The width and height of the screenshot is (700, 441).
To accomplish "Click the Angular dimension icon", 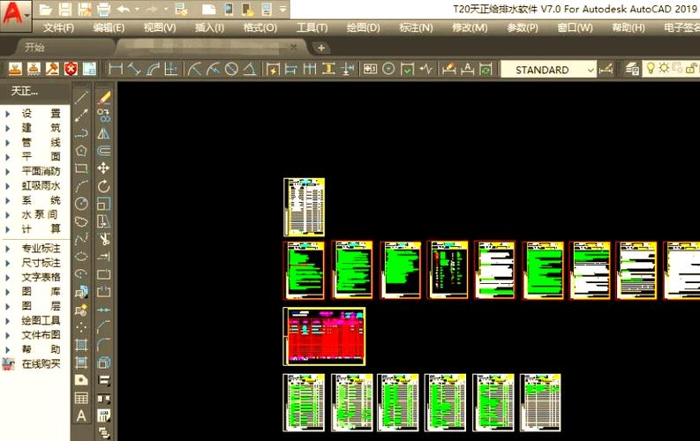I will click(250, 69).
